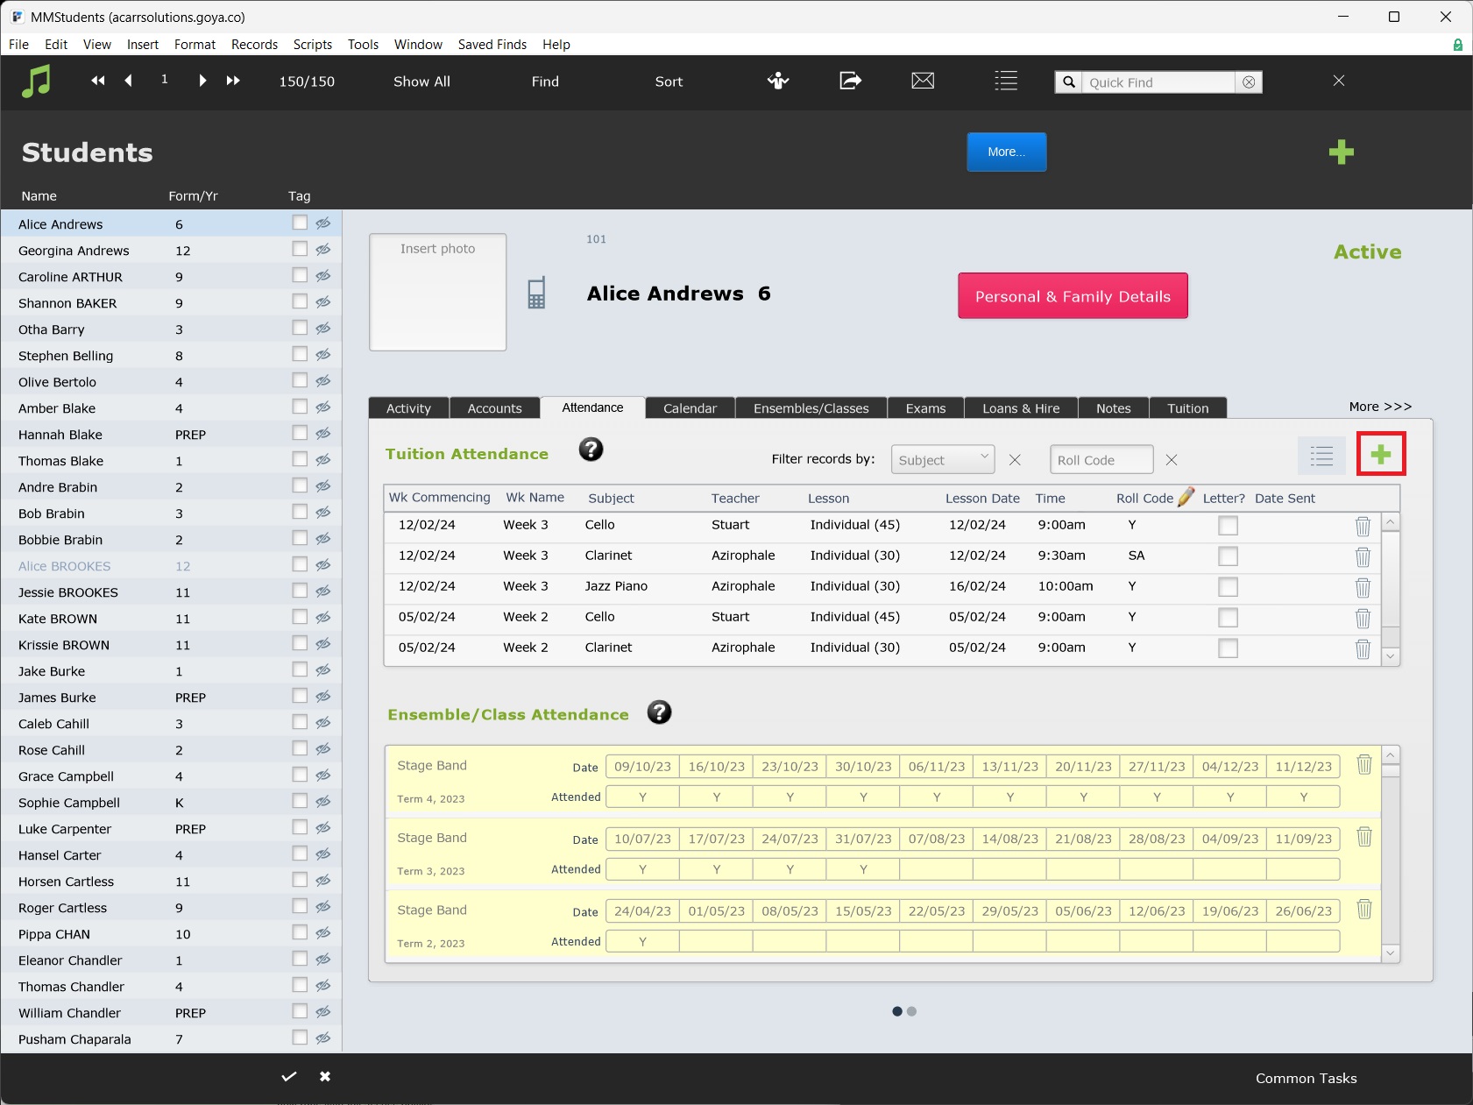Go to previous record arrow
Viewport: 1473px width, 1105px height.
[129, 81]
